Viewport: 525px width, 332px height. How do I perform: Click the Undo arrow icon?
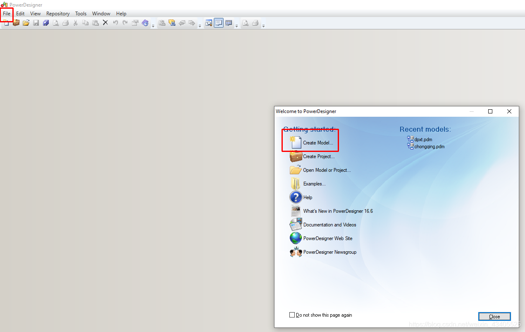(x=115, y=23)
